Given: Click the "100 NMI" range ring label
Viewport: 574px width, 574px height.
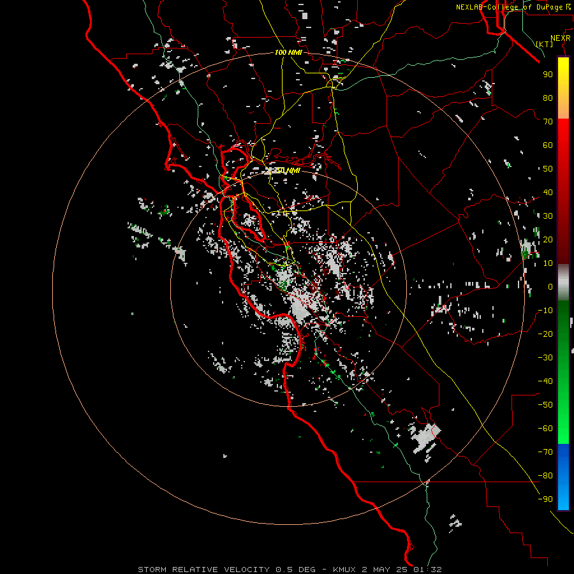Looking at the screenshot, I should (x=288, y=52).
